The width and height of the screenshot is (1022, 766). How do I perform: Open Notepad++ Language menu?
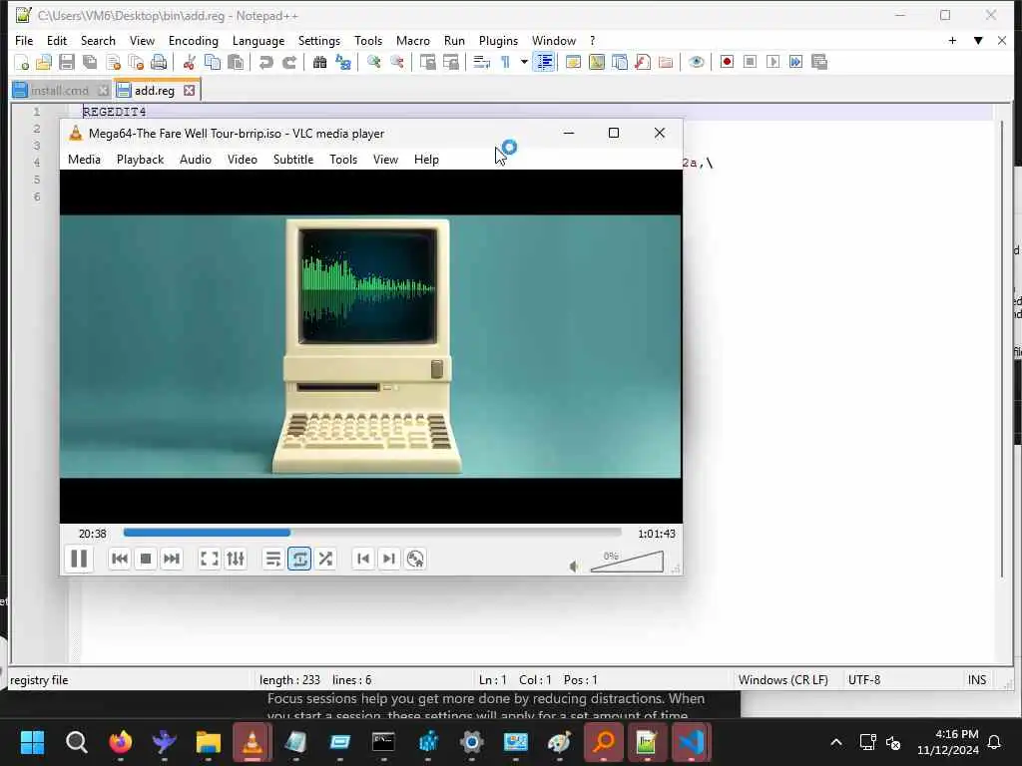(258, 40)
